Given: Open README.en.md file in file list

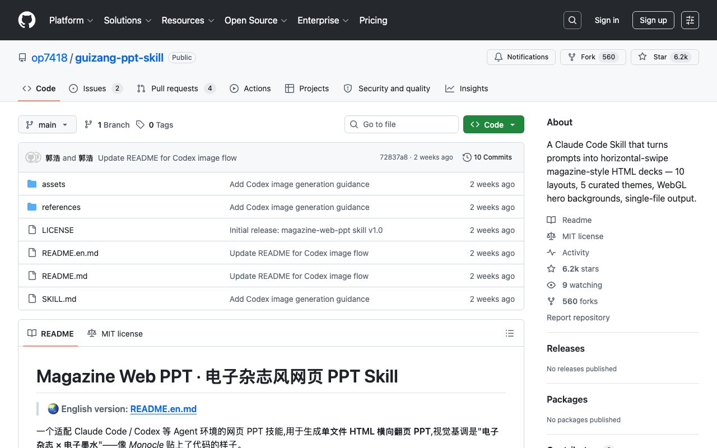Looking at the screenshot, I should (x=70, y=253).
